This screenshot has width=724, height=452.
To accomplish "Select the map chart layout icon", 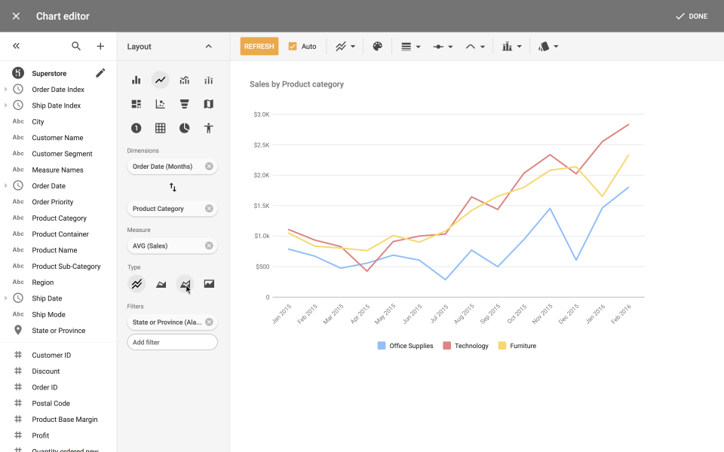I will pyautogui.click(x=209, y=104).
